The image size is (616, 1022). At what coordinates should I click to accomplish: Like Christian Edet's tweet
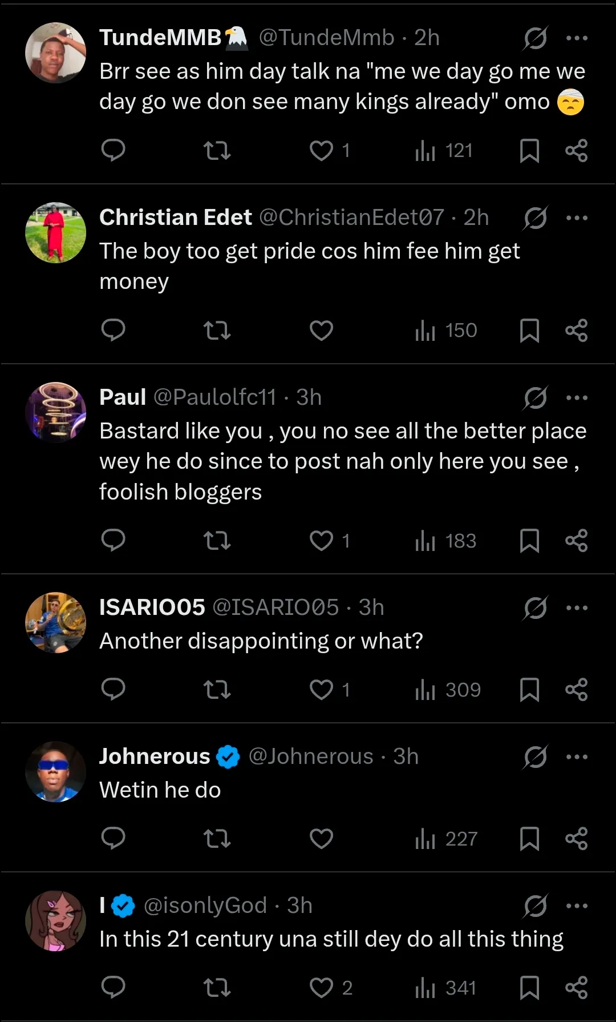tap(321, 330)
